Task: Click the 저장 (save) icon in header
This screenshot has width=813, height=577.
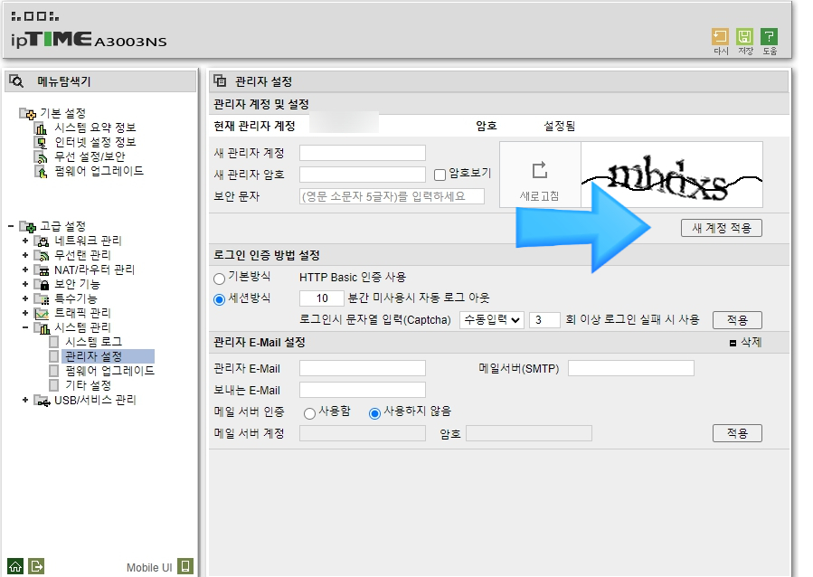Action: (744, 37)
